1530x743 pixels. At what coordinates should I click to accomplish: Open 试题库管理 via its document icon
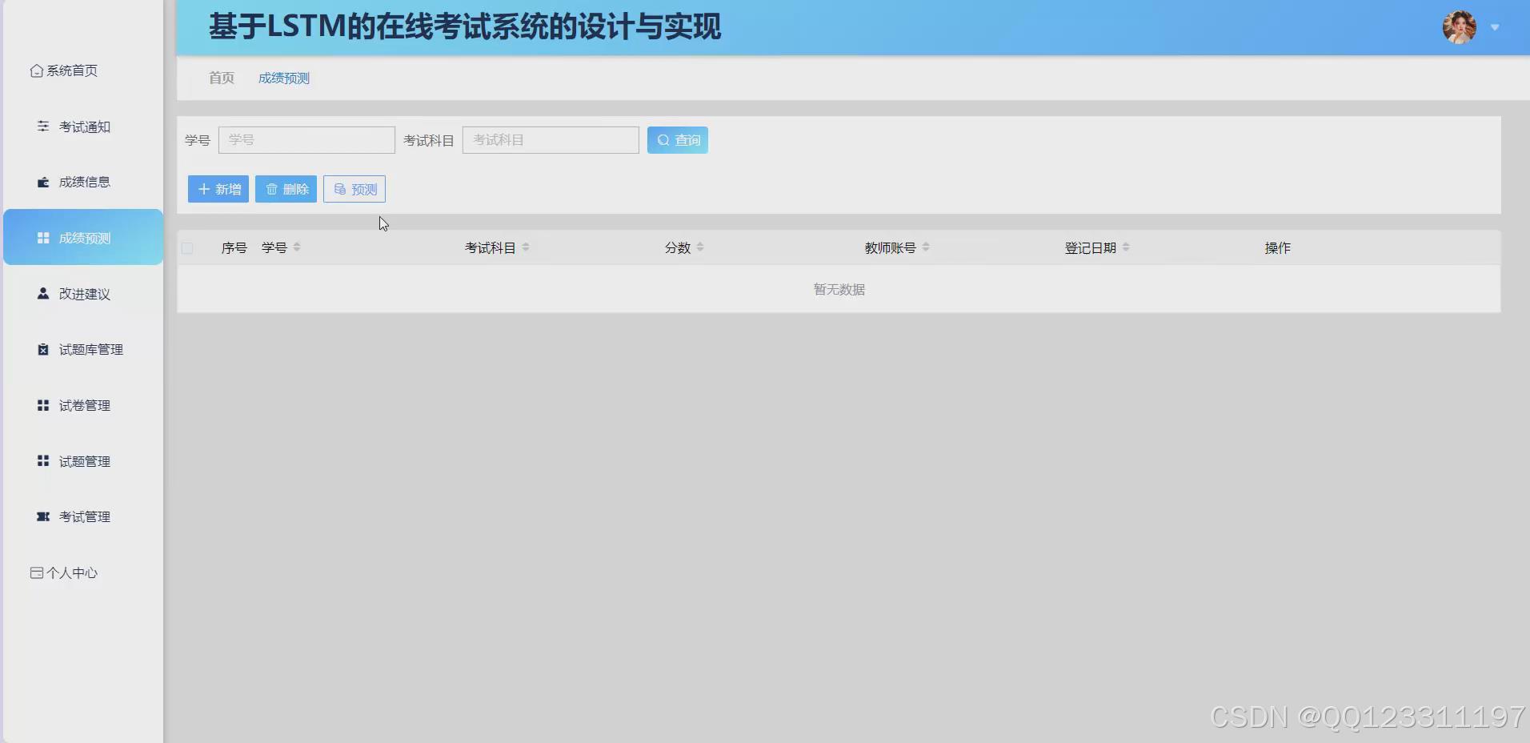(42, 349)
